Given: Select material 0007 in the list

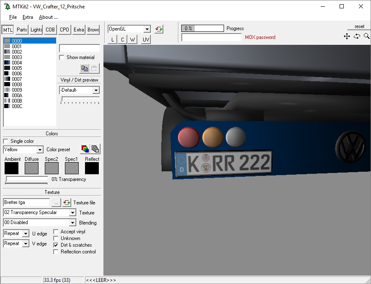Looking at the screenshot, I should pos(30,79).
